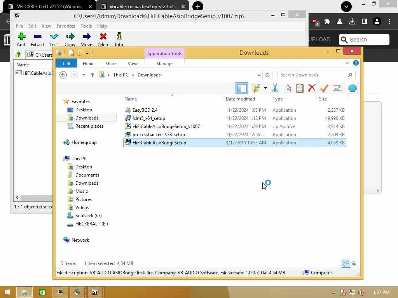Screen dimensions: 398x298
Task: Click the Info icon in 7-Zip toolbar
Action: [x=119, y=36]
